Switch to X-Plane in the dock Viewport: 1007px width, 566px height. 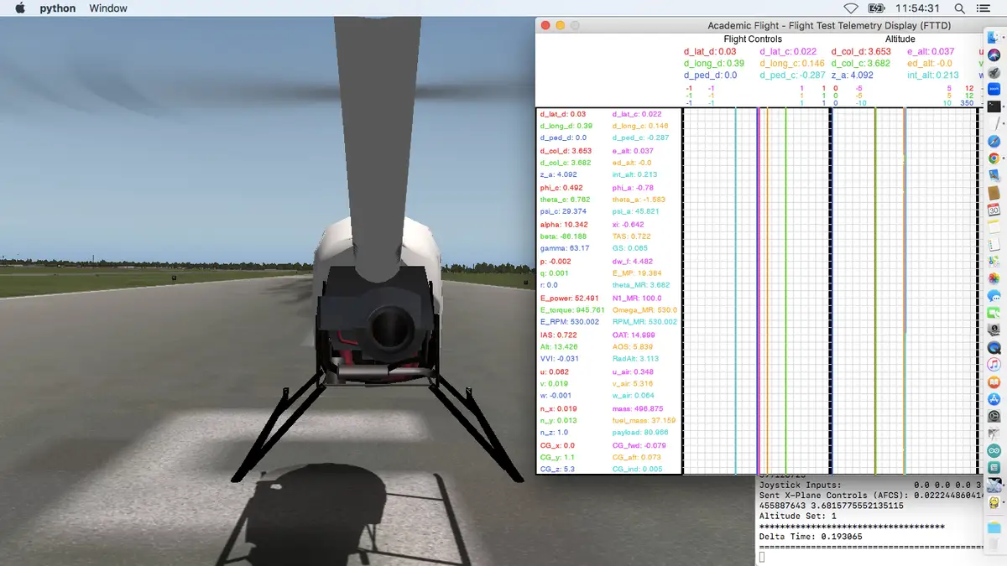point(994,485)
